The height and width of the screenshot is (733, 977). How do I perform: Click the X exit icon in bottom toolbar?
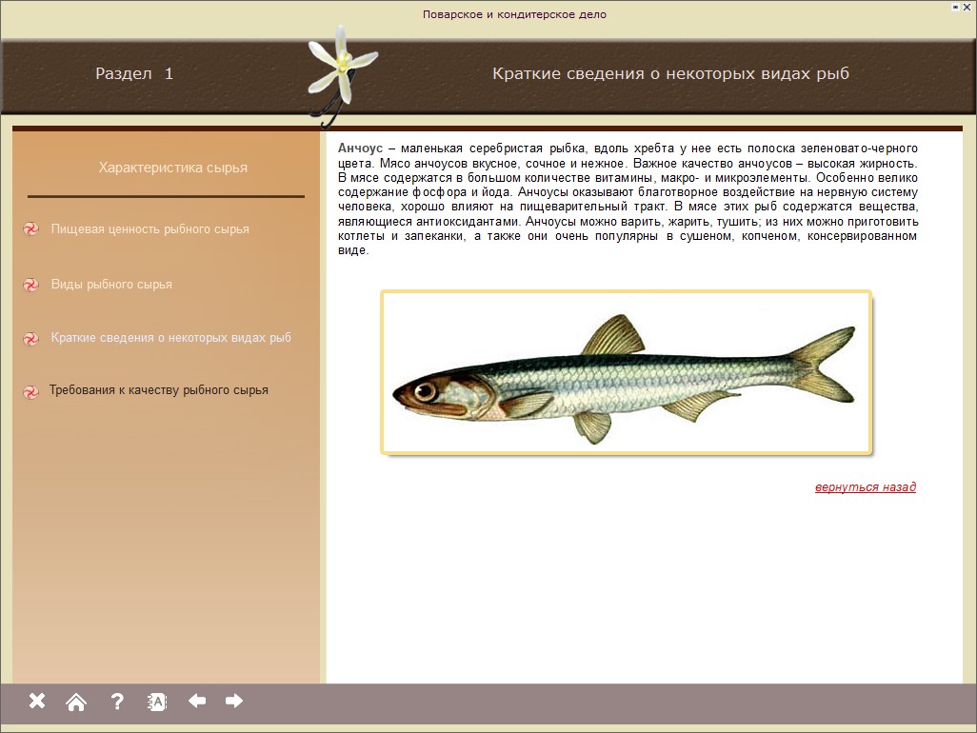tap(37, 702)
